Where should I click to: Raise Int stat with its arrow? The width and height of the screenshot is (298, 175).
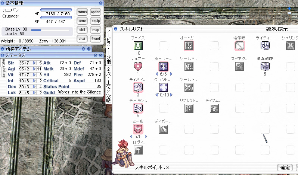[34, 81]
